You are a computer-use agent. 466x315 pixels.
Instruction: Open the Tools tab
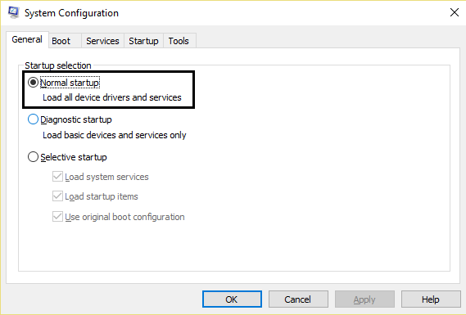tap(179, 41)
